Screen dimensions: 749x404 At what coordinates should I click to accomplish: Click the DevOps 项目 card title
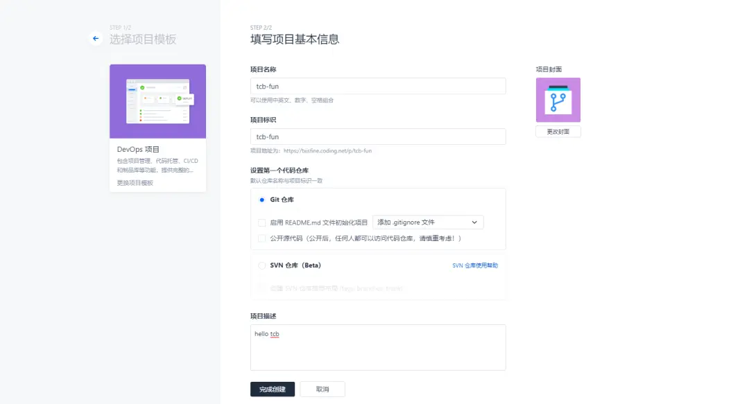point(138,150)
